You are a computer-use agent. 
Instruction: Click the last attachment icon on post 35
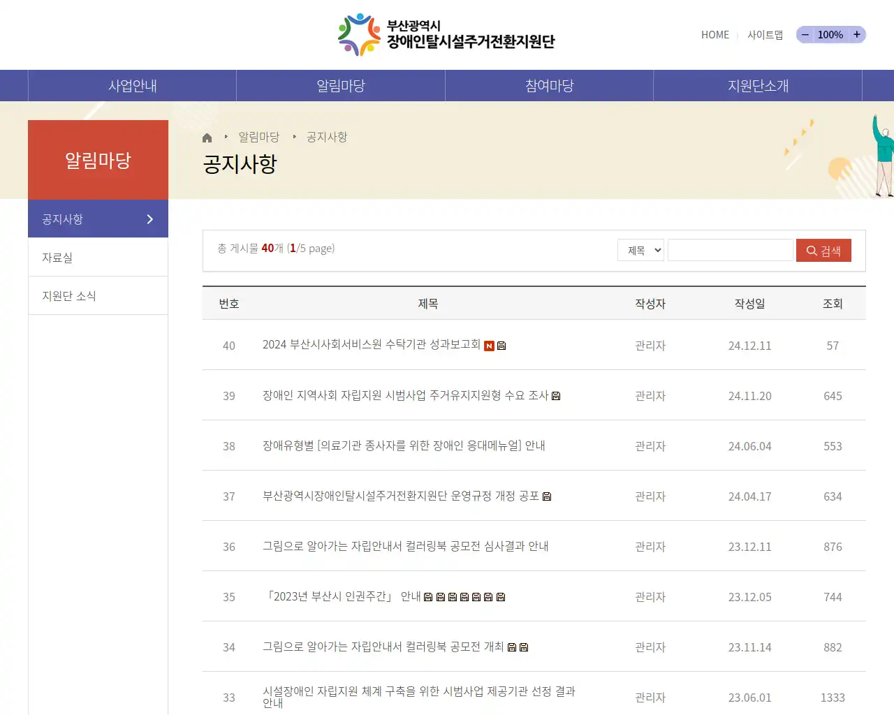coord(501,597)
